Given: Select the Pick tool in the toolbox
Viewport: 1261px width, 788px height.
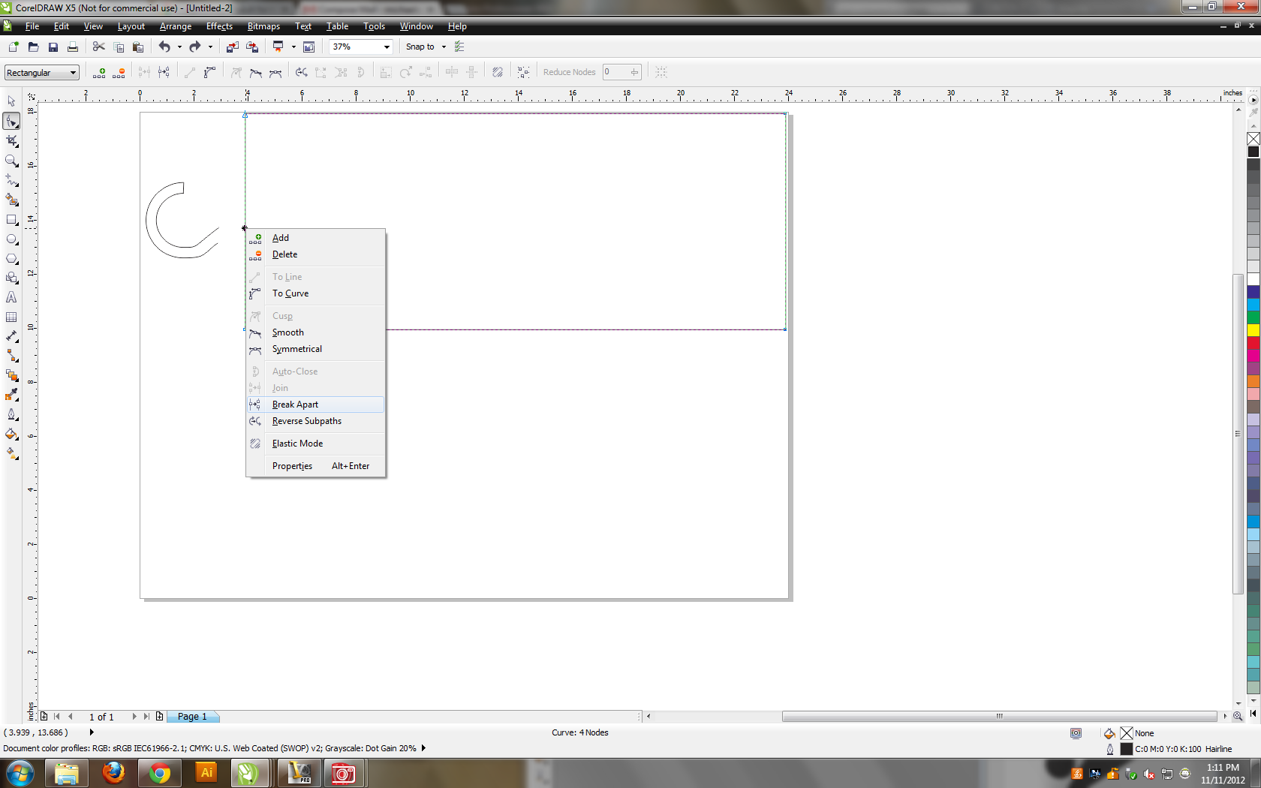Looking at the screenshot, I should [11, 101].
